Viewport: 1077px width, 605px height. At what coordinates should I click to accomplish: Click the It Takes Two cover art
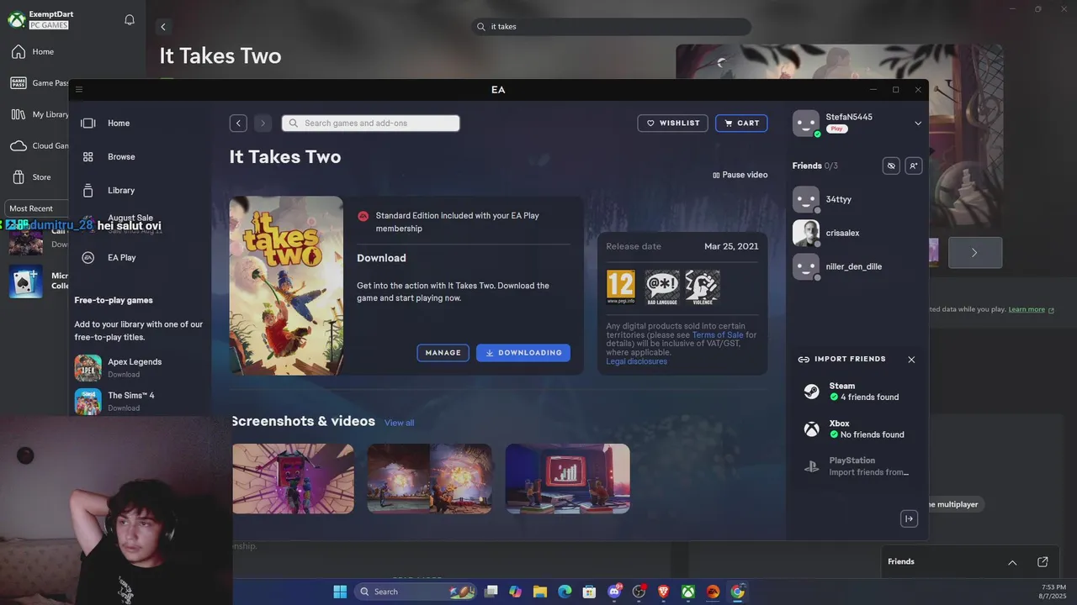(286, 286)
